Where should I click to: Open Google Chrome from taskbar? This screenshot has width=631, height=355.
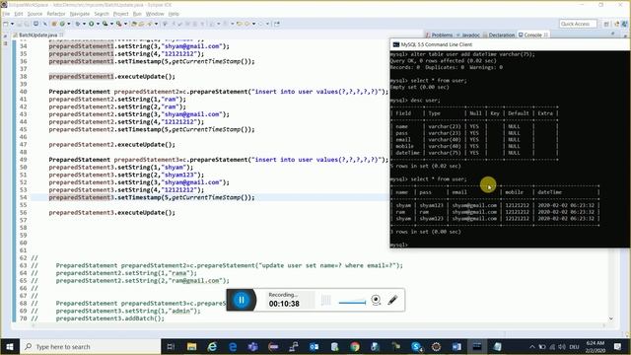click(355, 346)
